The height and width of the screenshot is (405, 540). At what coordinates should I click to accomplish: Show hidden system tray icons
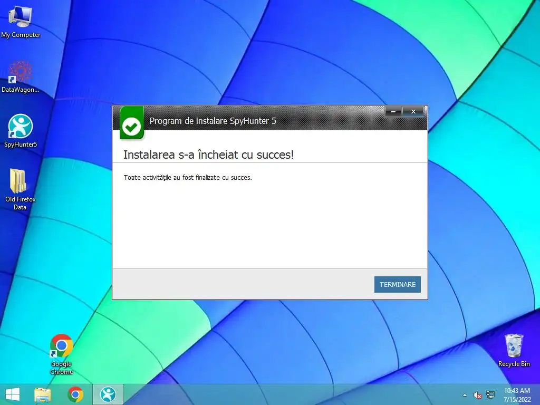[x=465, y=395]
